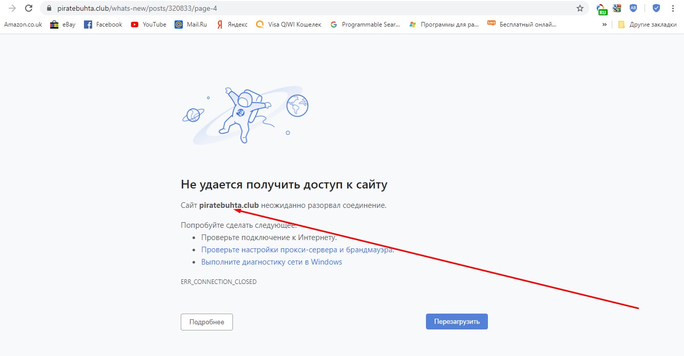This screenshot has width=684, height=356.
Task: Expand hidden bookmarks with the » chevron
Action: pyautogui.click(x=604, y=24)
